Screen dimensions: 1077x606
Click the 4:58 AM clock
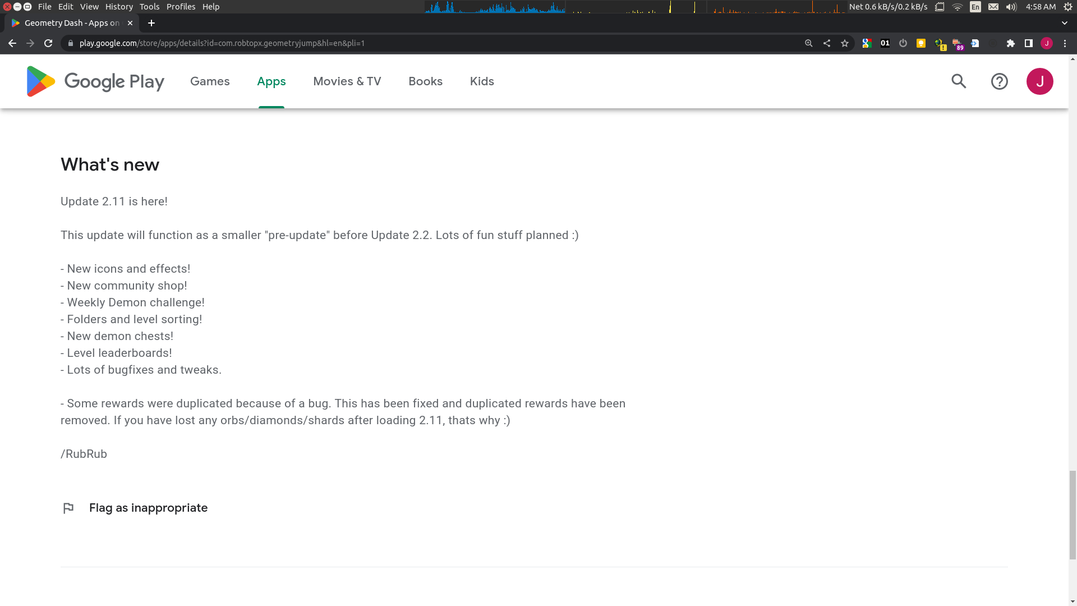coord(1041,7)
